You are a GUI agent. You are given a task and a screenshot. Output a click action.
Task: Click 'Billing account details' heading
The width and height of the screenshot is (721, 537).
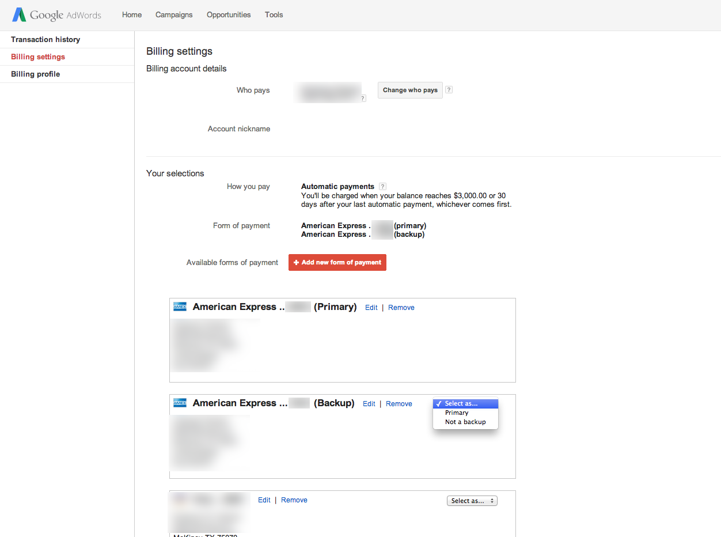[187, 69]
